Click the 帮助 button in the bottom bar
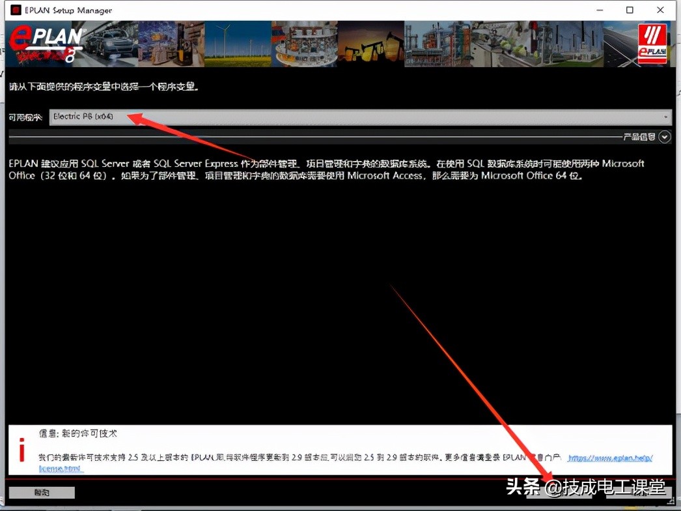Screen dimensions: 681x511 point(42,492)
